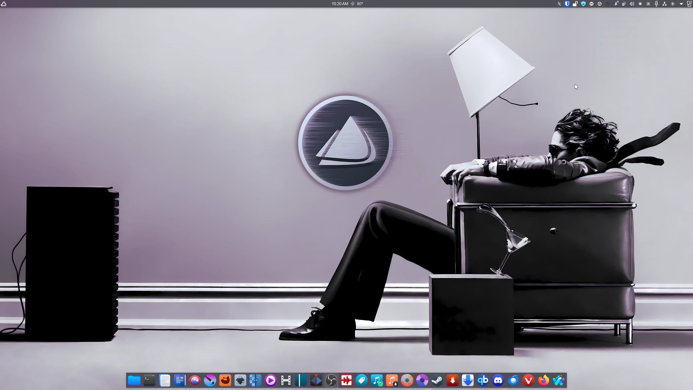Expand hidden system tray icons arrow
This screenshot has width=693, height=390.
click(681, 4)
